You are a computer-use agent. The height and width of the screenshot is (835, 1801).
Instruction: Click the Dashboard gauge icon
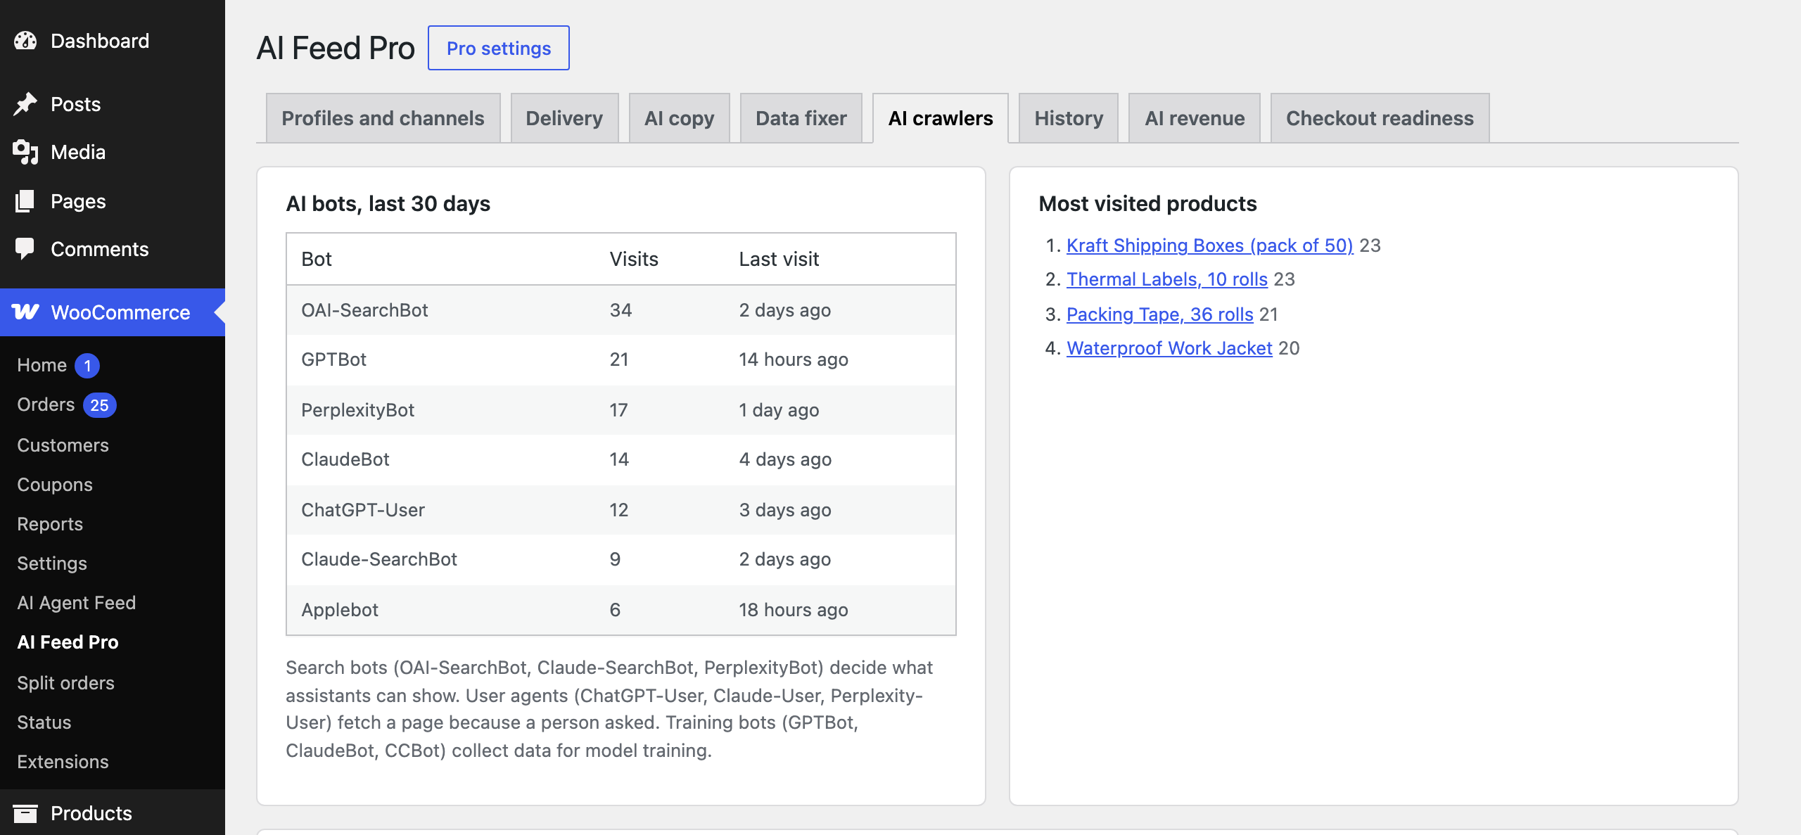[x=25, y=41]
